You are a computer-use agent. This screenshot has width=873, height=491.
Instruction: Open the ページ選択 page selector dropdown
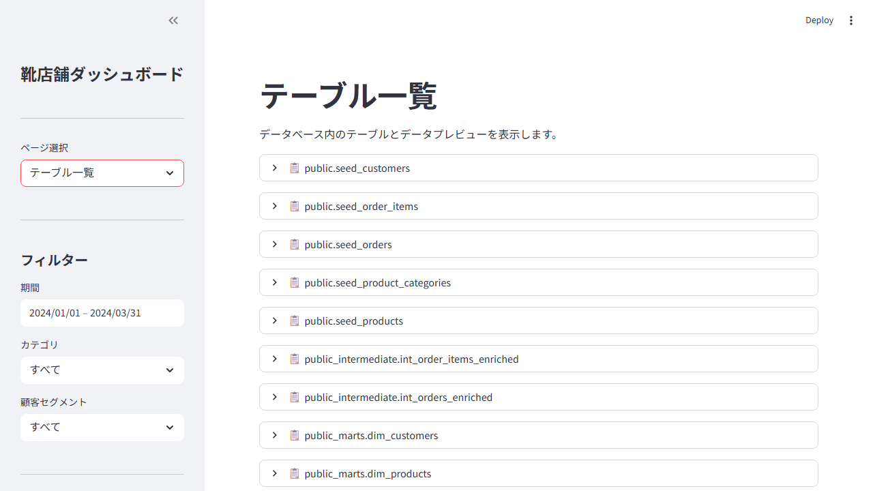pyautogui.click(x=102, y=173)
